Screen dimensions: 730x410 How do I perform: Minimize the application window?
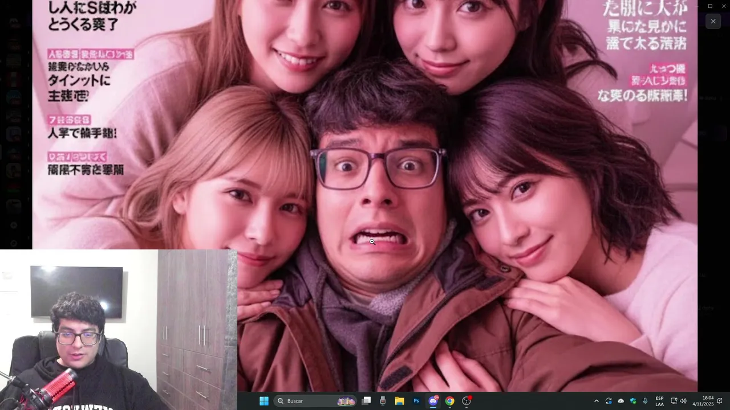click(697, 6)
